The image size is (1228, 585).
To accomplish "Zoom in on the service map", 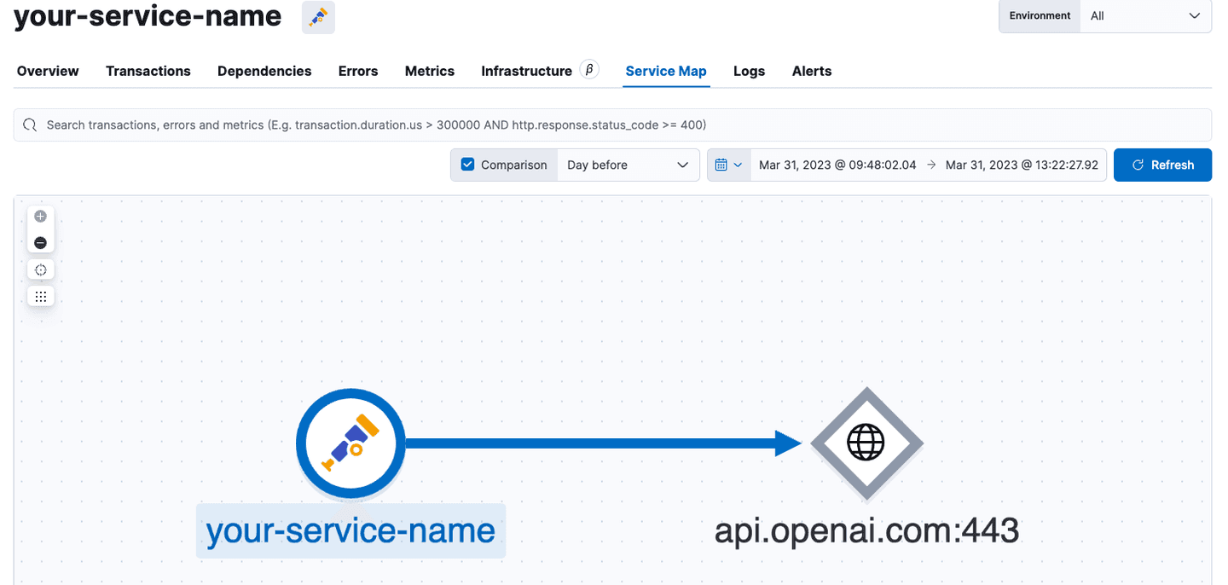I will tap(40, 216).
